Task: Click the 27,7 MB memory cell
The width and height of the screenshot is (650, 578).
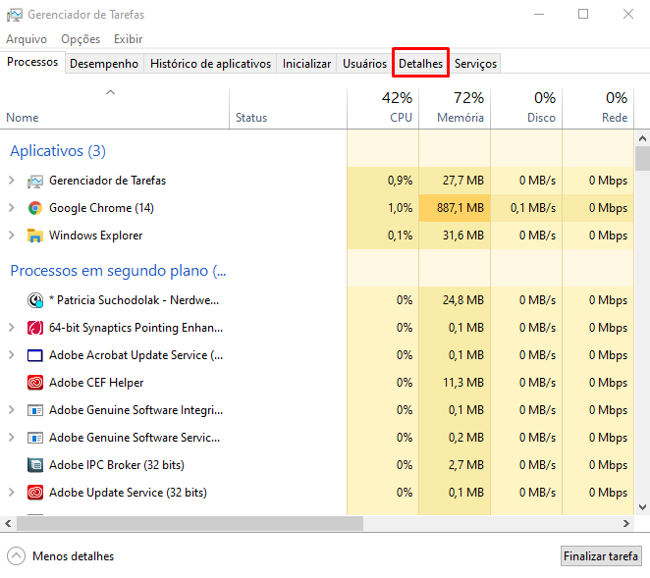Action: (x=455, y=181)
